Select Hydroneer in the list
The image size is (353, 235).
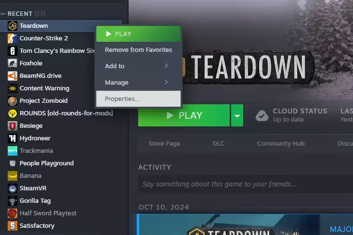pyautogui.click(x=35, y=138)
